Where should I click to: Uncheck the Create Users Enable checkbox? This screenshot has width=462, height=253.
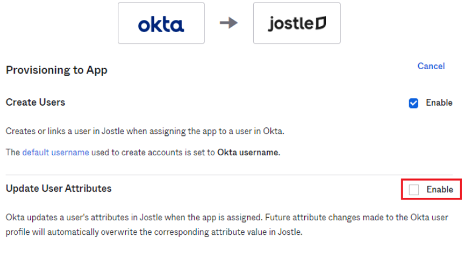[413, 103]
